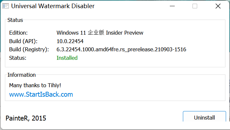Click the PainteR, 2015 credit label
The width and height of the screenshot is (230, 130).
[x=26, y=118]
